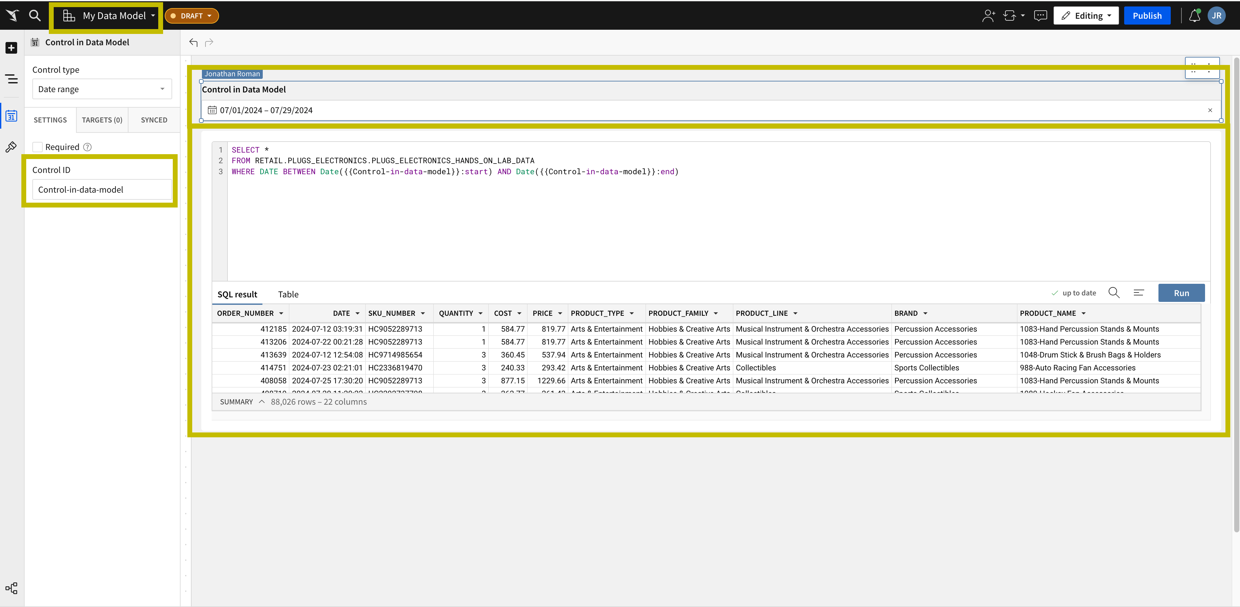Screen dimensions: 1240x607
Task: Open the formatting tool icon in sidebar
Action: (x=11, y=147)
